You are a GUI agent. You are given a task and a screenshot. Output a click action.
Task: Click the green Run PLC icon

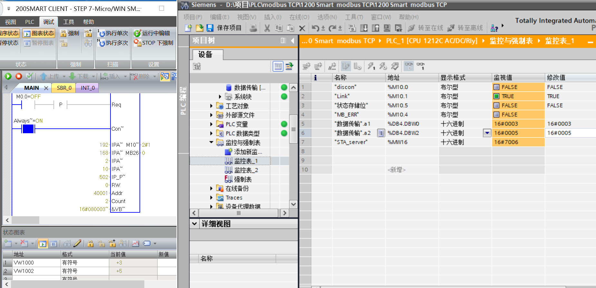click(x=8, y=76)
